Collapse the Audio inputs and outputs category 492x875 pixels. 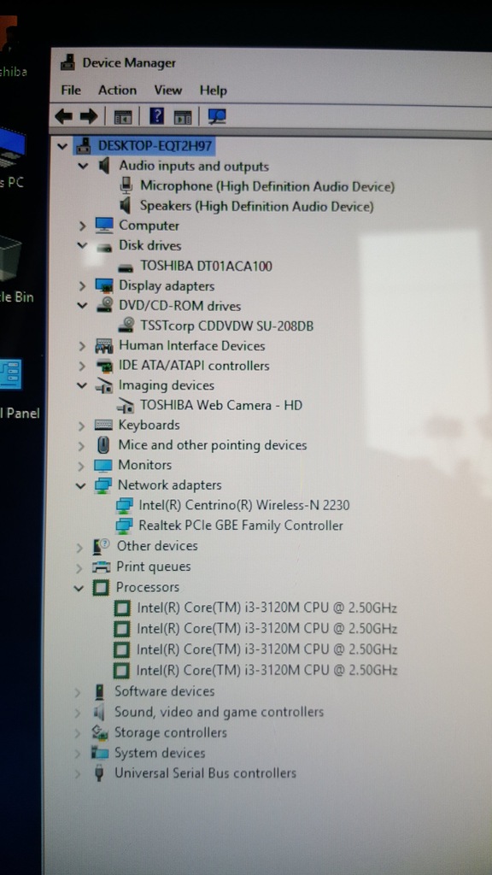point(83,166)
